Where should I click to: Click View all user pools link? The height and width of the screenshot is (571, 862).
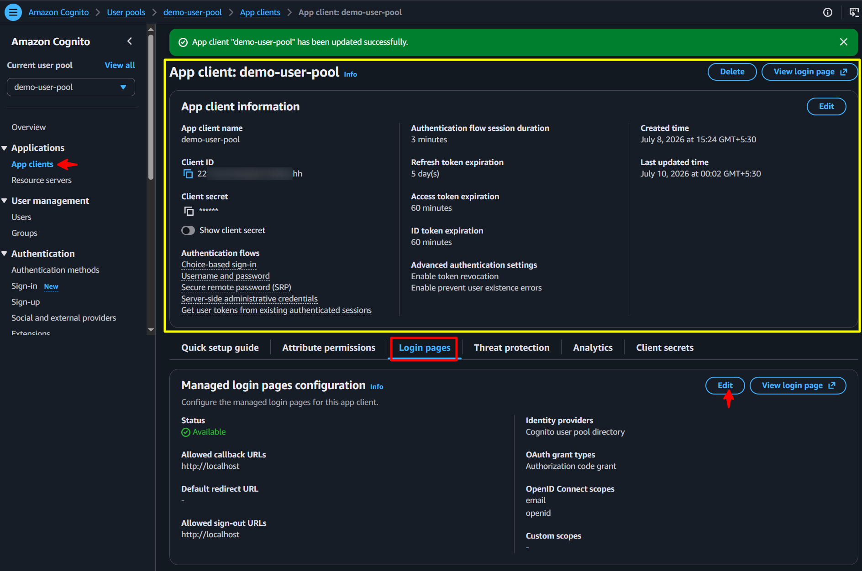pos(120,65)
